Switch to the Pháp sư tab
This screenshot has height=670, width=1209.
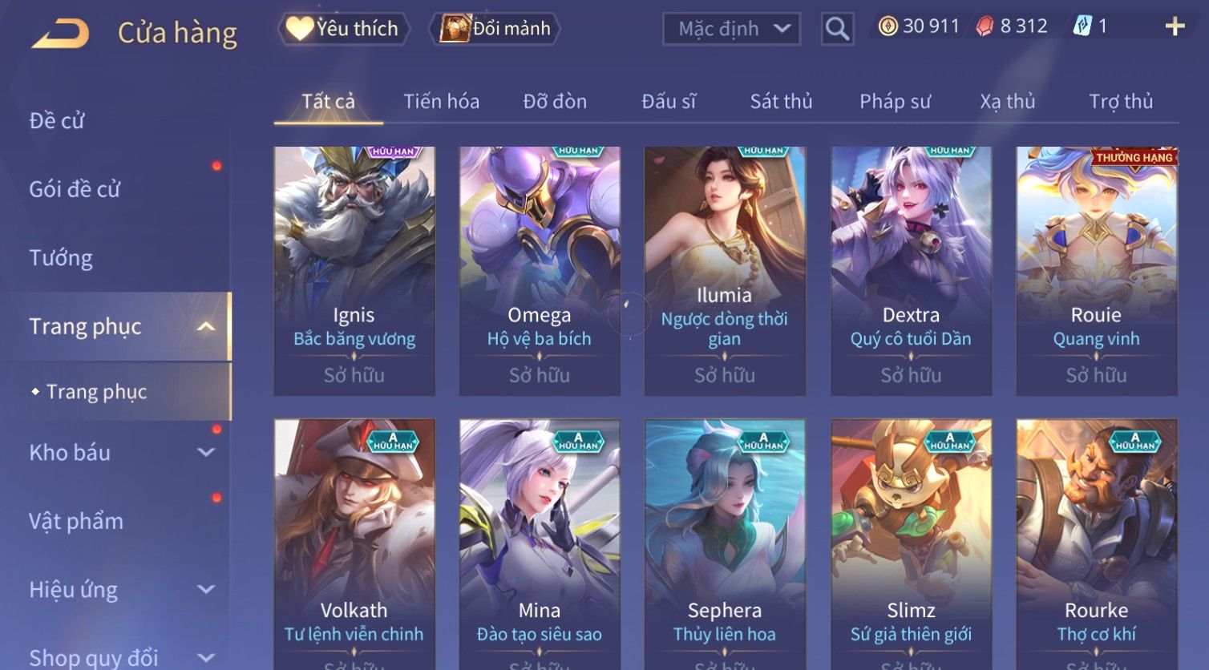[895, 101]
